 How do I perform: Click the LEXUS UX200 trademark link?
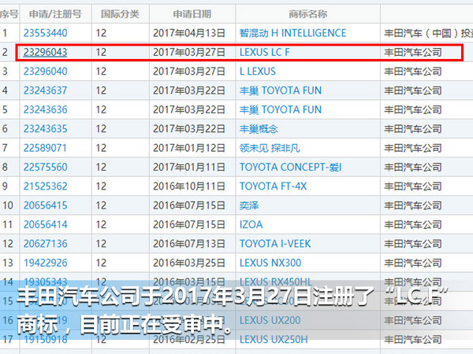[x=270, y=320]
